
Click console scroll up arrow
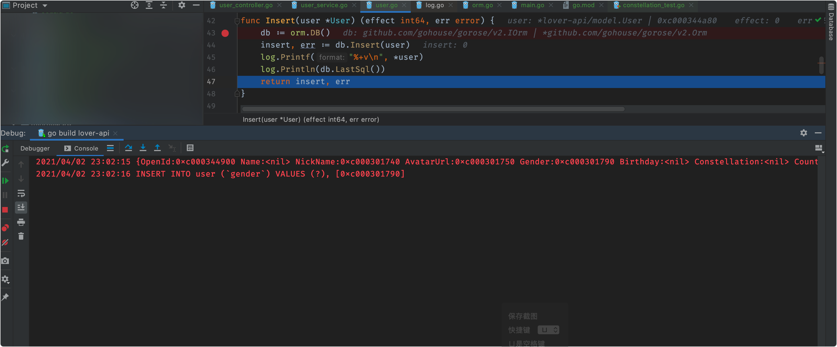[21, 164]
